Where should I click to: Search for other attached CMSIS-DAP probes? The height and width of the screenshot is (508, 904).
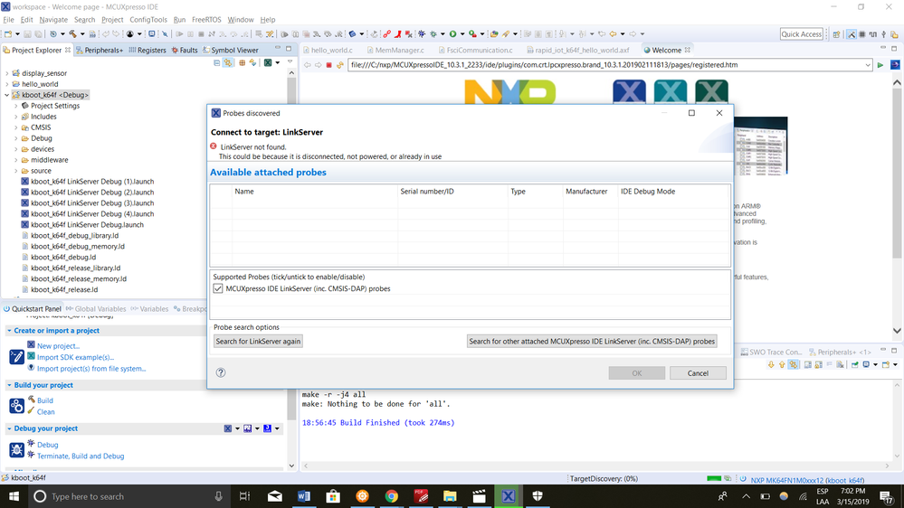[592, 342]
